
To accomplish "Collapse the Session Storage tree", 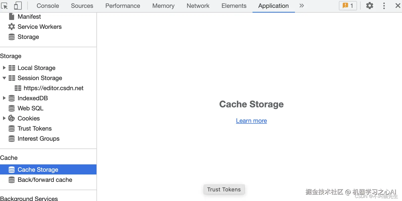I will (x=4, y=78).
